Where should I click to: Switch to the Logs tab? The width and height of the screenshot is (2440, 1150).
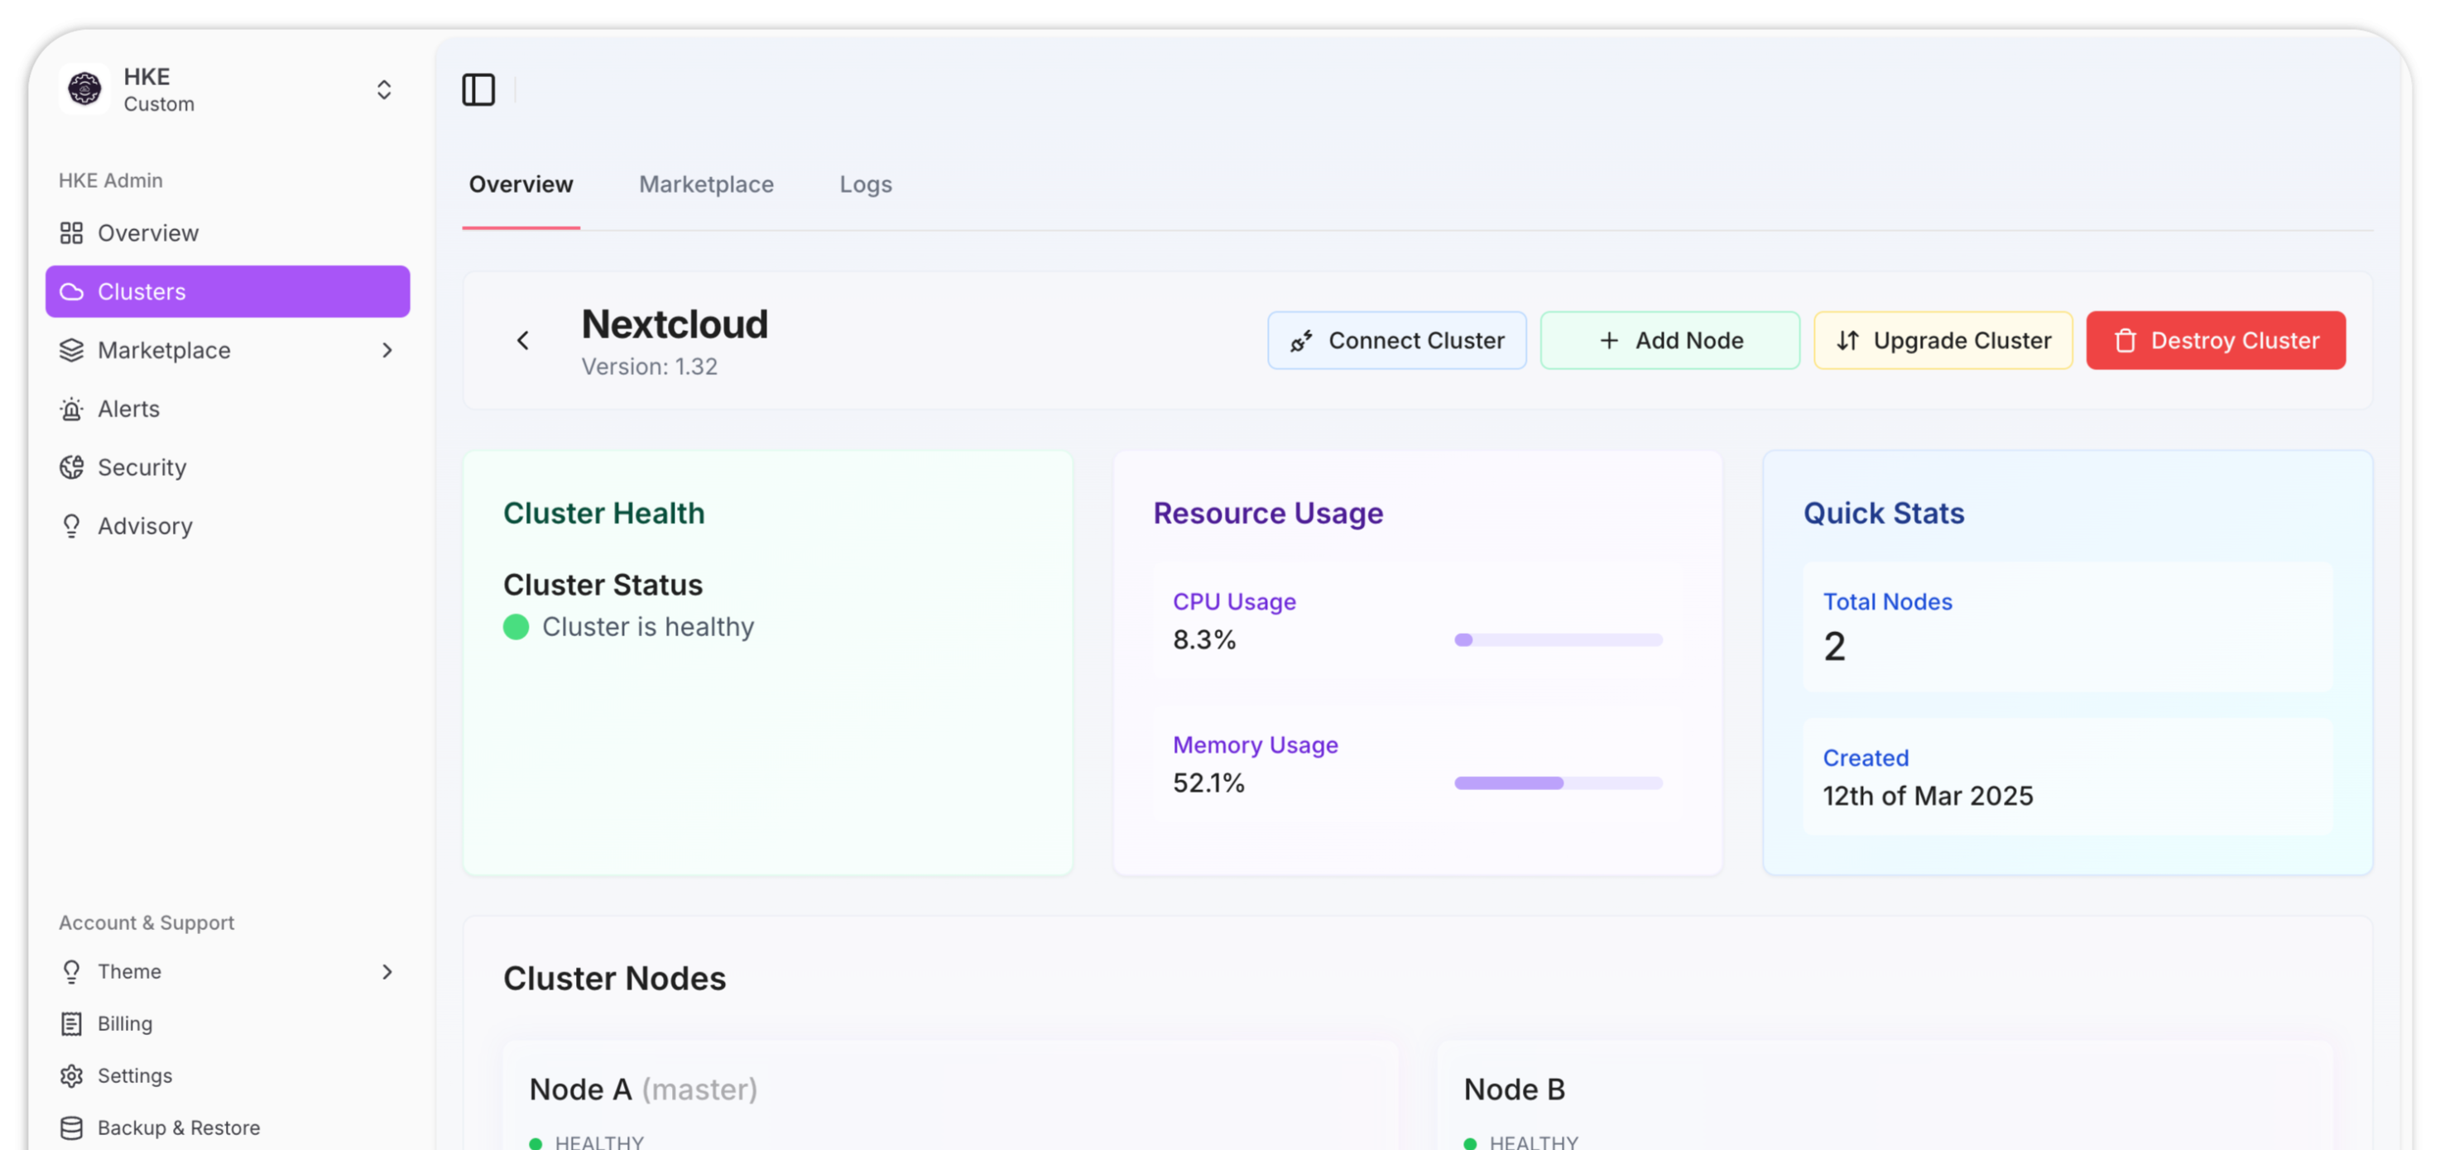pos(865,184)
